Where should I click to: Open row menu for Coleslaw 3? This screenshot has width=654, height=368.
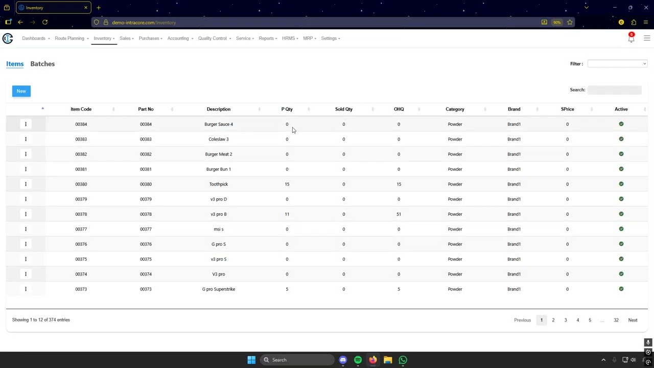click(x=26, y=139)
